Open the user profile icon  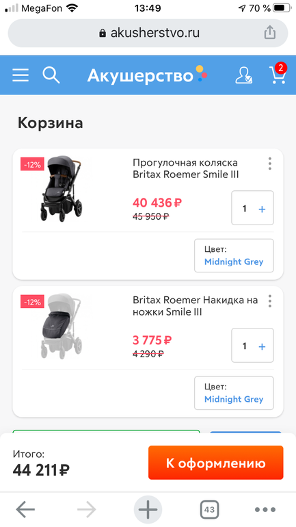point(243,75)
